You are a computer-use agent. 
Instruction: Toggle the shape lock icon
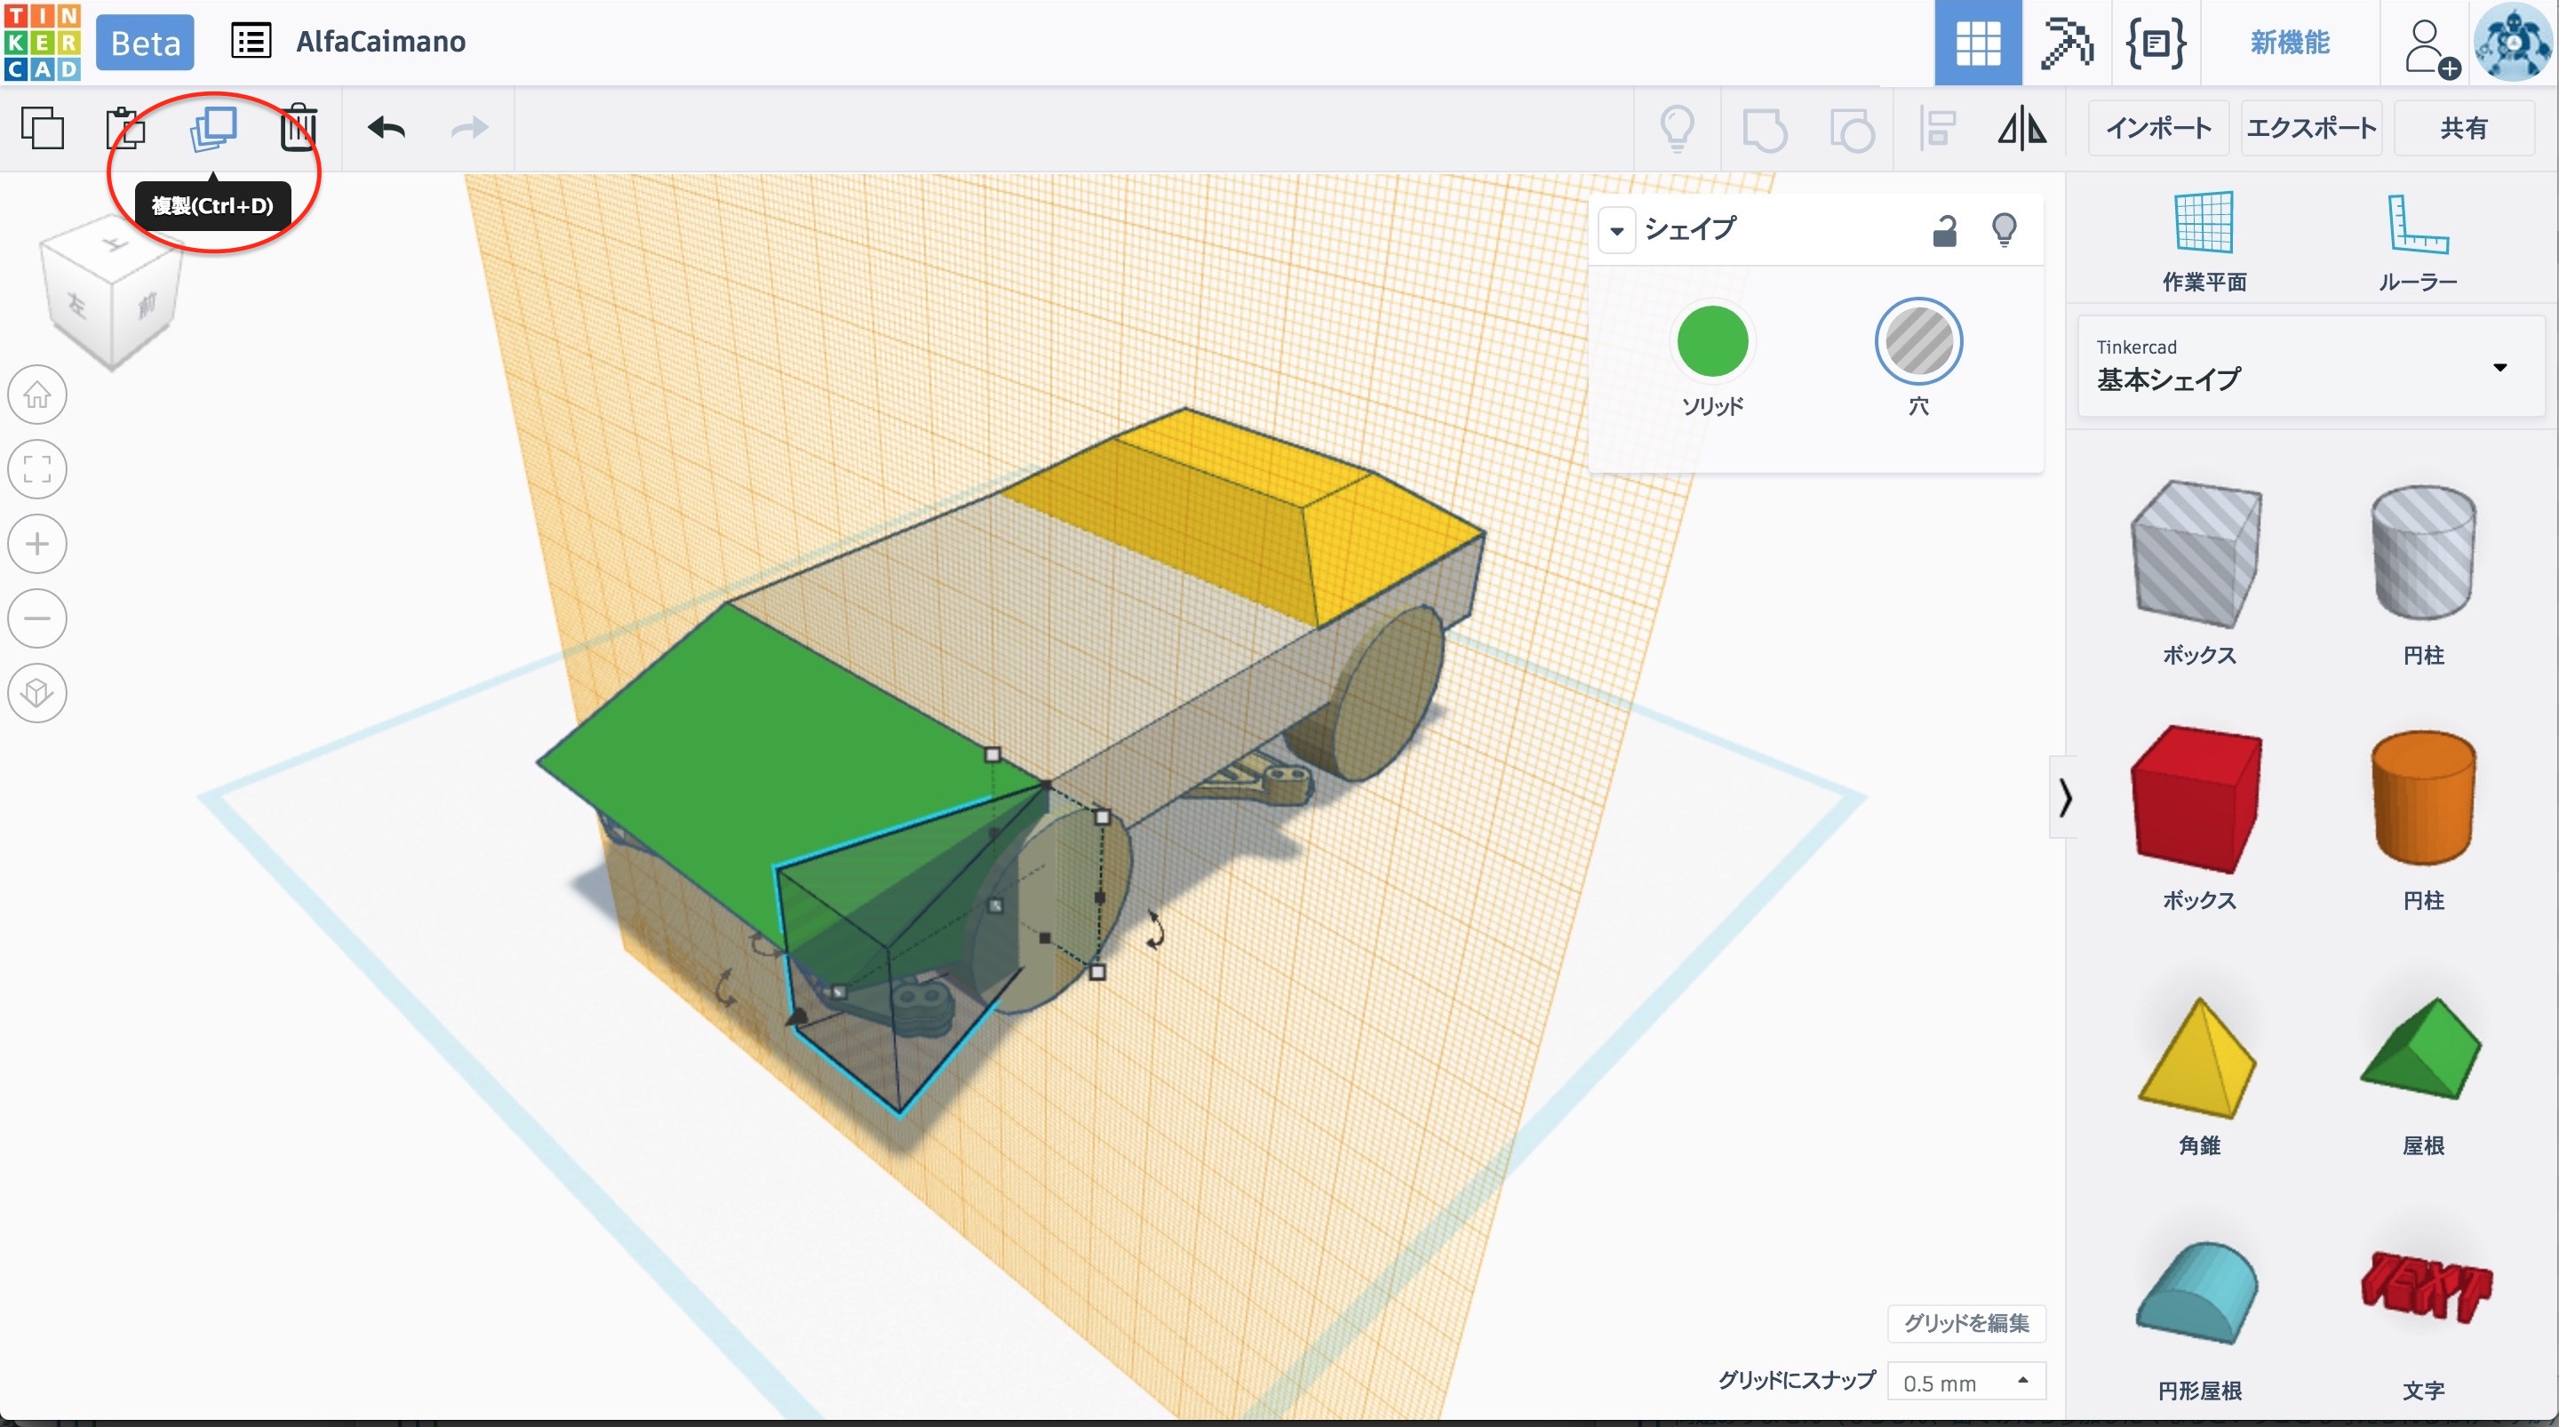point(1944,230)
